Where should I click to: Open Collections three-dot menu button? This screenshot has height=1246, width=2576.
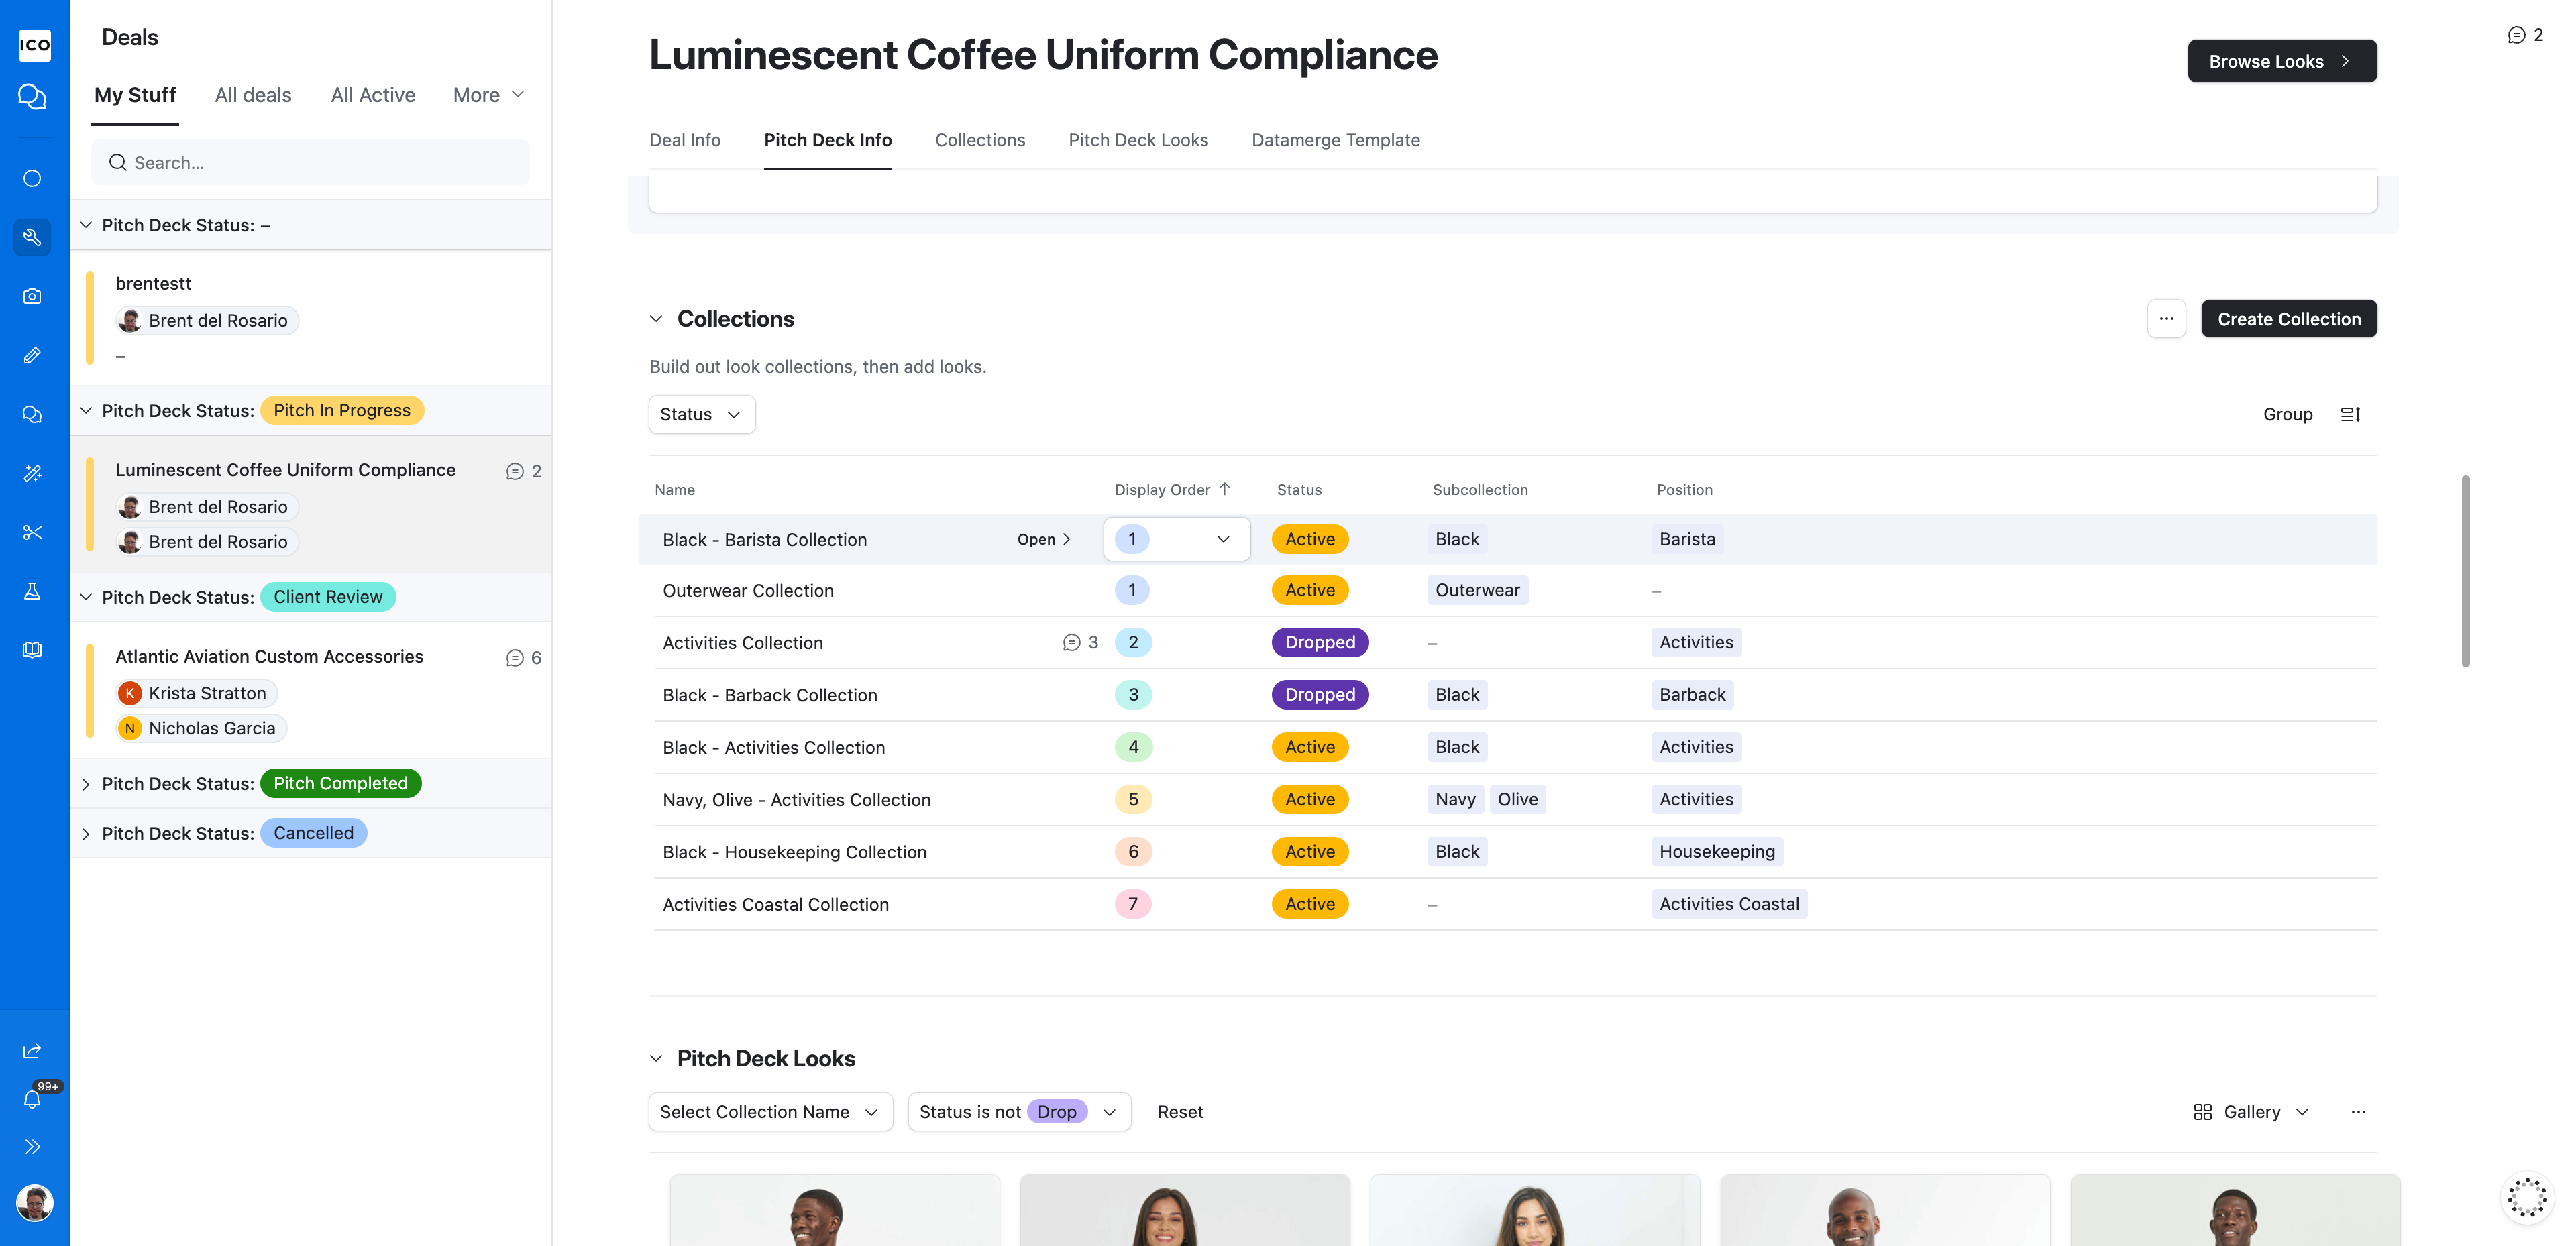click(x=2166, y=318)
